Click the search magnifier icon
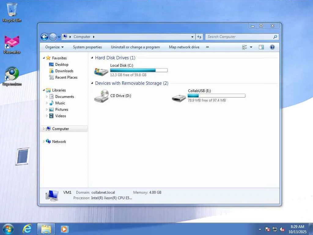The width and height of the screenshot is (313, 235). tap(275, 37)
